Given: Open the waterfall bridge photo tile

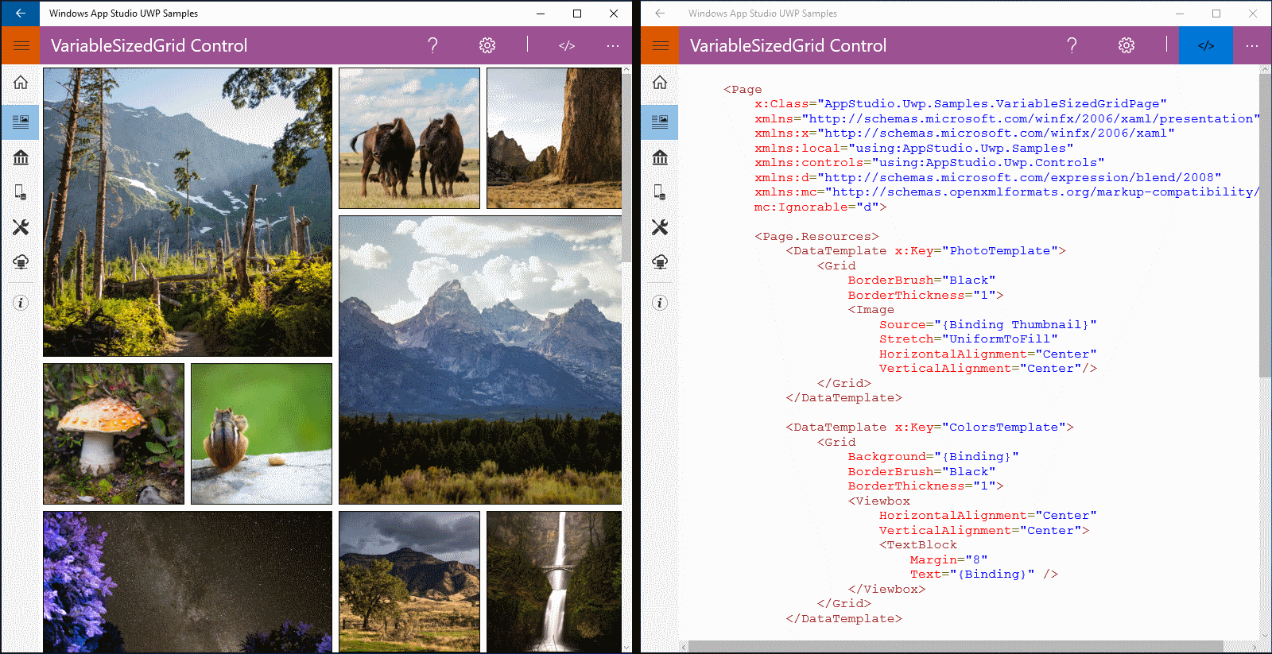Looking at the screenshot, I should pos(554,582).
